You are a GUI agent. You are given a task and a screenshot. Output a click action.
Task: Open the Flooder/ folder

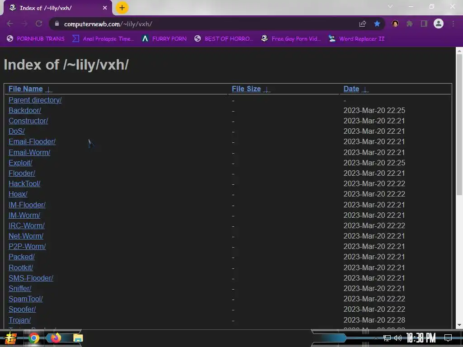[x=22, y=173]
